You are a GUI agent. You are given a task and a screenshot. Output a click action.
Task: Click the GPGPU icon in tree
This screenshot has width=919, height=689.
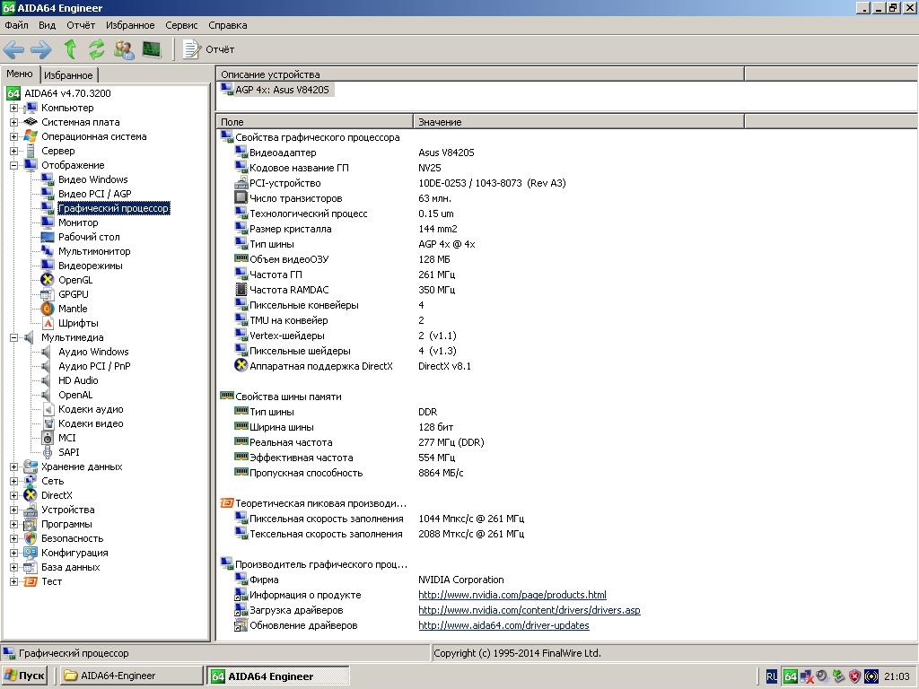tap(48, 294)
